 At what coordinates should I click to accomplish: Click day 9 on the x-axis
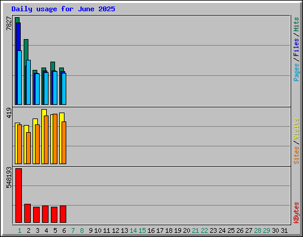pos(91,230)
